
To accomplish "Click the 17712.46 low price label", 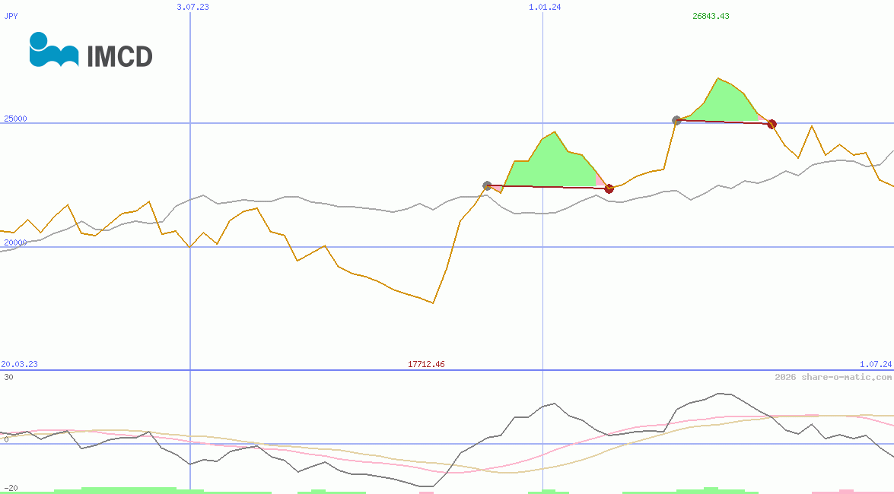I will 426,364.
